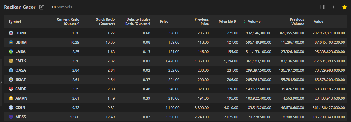Click the COIN company logo icon

coord(11,107)
